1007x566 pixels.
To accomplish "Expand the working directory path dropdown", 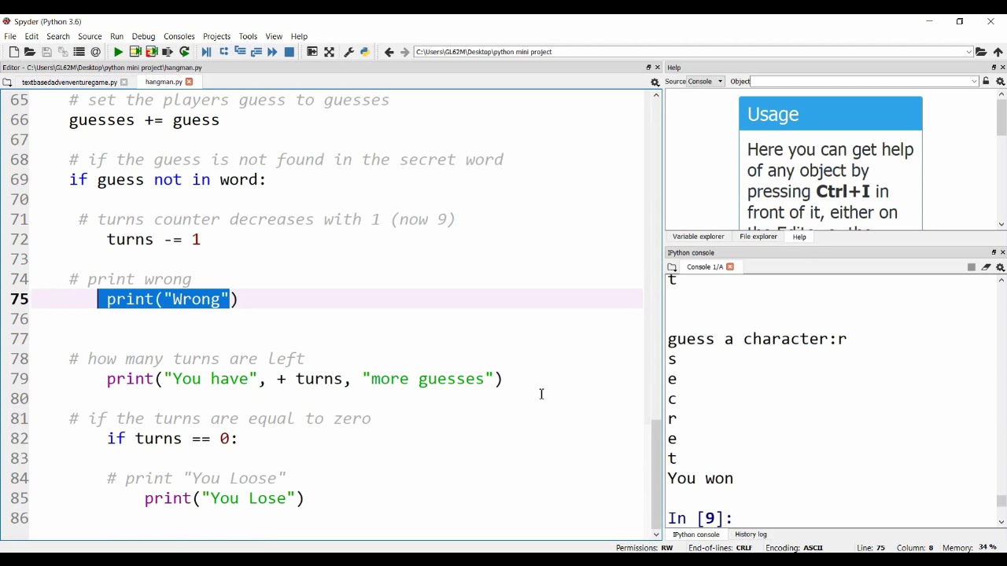I will pyautogui.click(x=968, y=52).
